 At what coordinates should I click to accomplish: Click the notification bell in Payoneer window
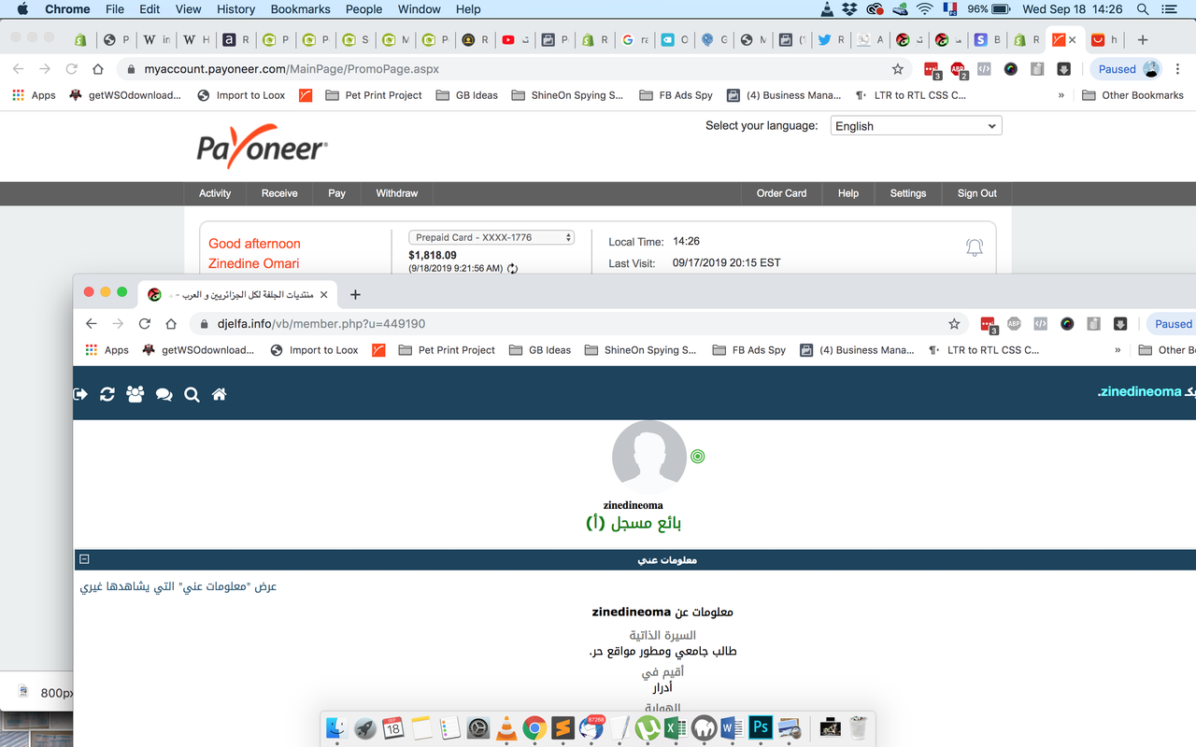tap(975, 247)
